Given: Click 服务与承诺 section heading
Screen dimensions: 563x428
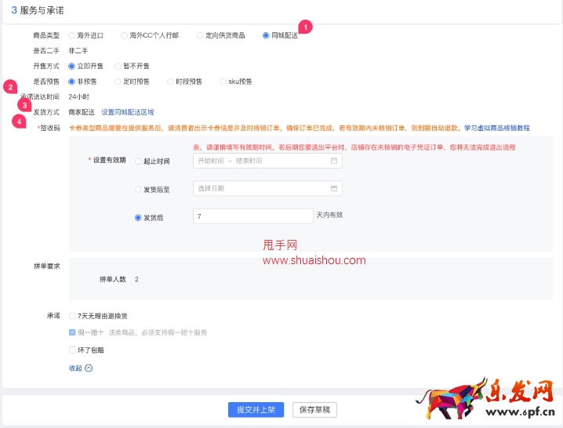Looking at the screenshot, I should (42, 10).
